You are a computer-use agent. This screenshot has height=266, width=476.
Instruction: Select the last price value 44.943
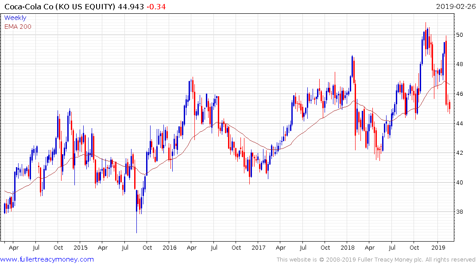[x=131, y=7]
